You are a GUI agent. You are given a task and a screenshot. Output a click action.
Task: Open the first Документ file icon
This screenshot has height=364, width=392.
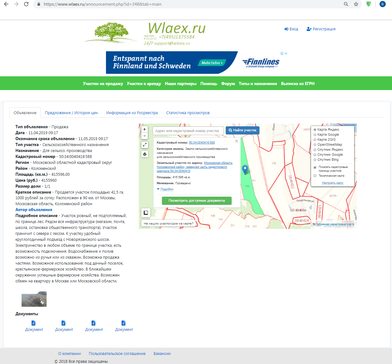coord(34,323)
